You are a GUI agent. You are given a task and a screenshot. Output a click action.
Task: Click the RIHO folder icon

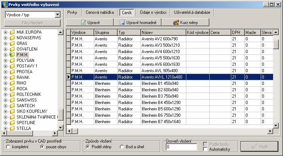coord(12,83)
